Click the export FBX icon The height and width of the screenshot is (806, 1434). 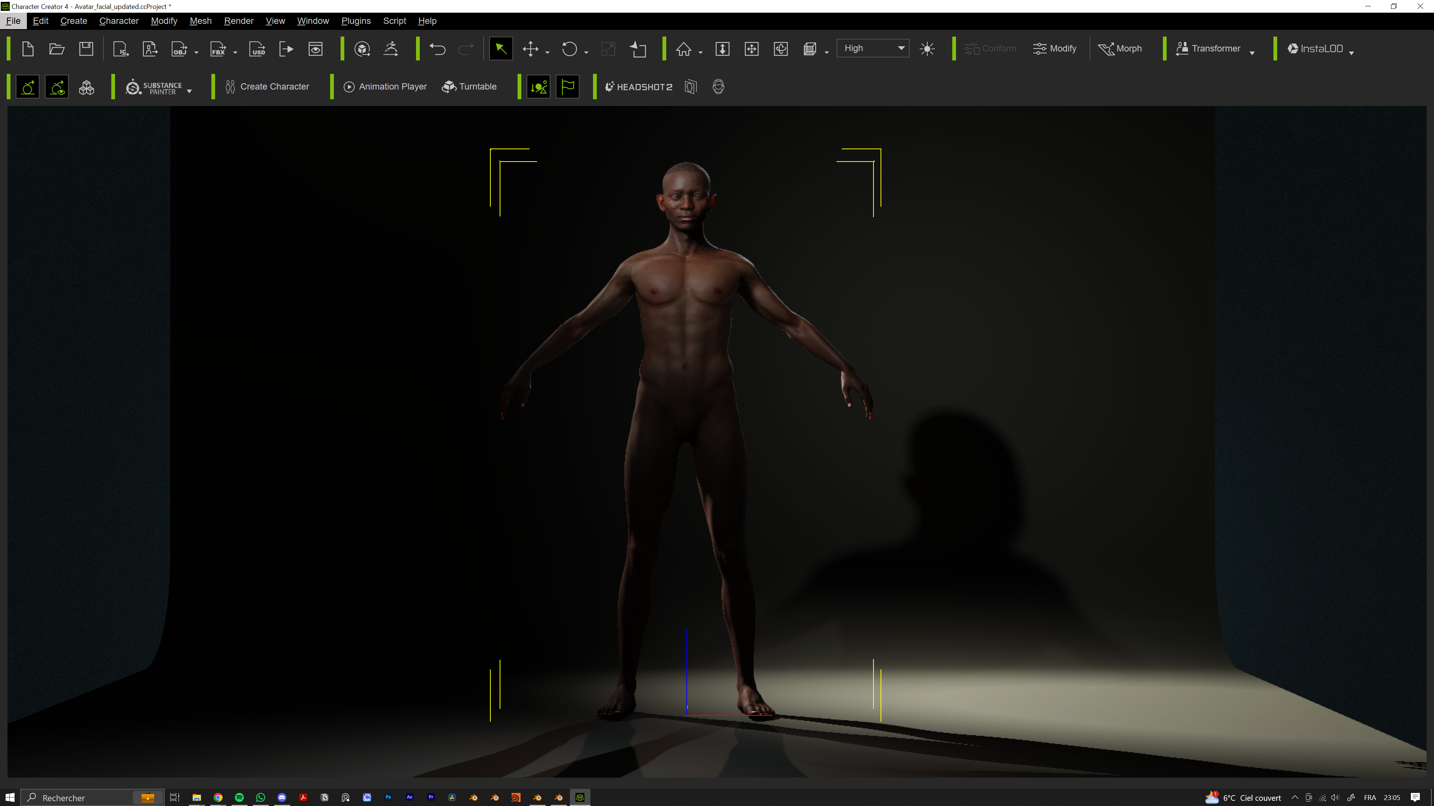click(x=218, y=49)
